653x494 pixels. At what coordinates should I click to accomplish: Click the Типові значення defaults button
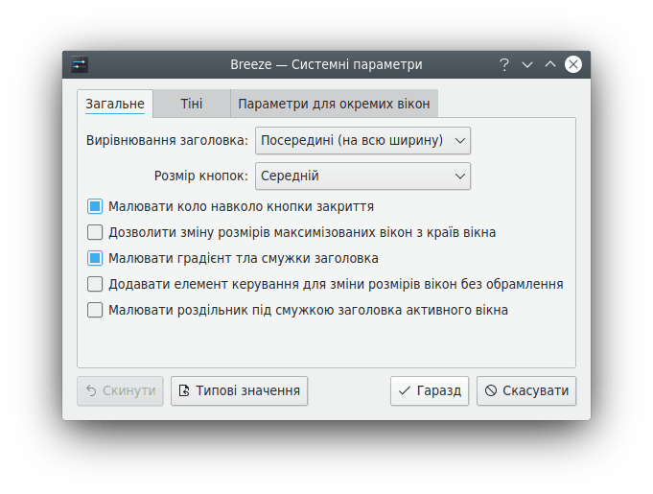click(239, 390)
